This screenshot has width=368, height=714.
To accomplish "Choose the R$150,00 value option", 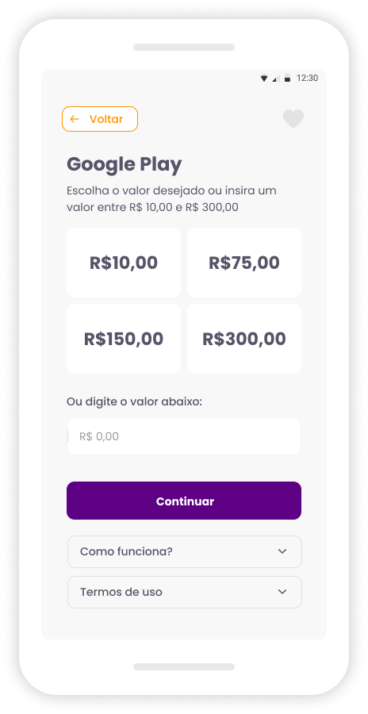I will tap(124, 339).
